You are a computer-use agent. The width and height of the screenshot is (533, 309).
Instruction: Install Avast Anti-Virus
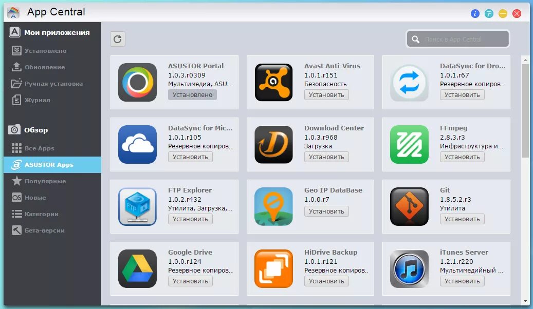pos(326,95)
